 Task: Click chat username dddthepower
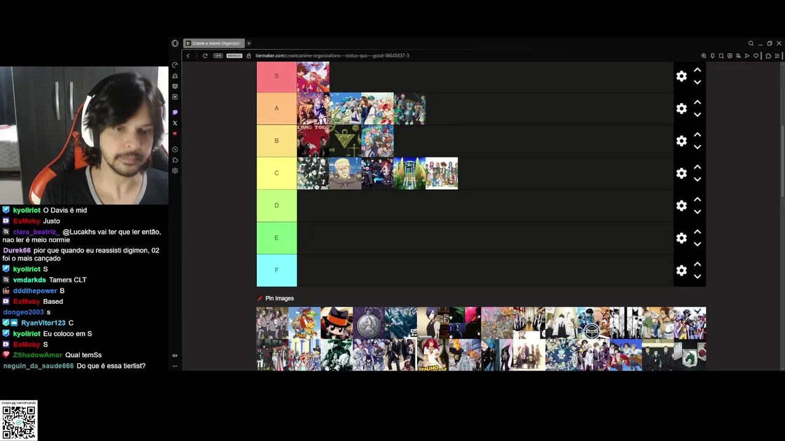(x=35, y=291)
